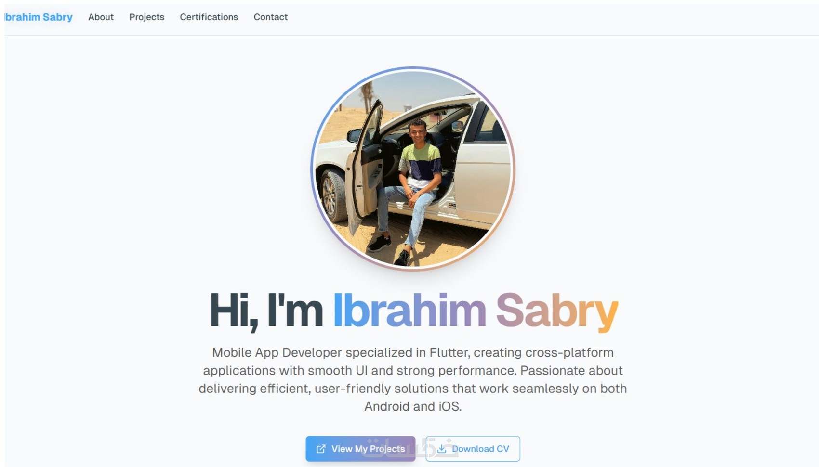
Task: Go to the Projects nav link
Action: (x=146, y=17)
